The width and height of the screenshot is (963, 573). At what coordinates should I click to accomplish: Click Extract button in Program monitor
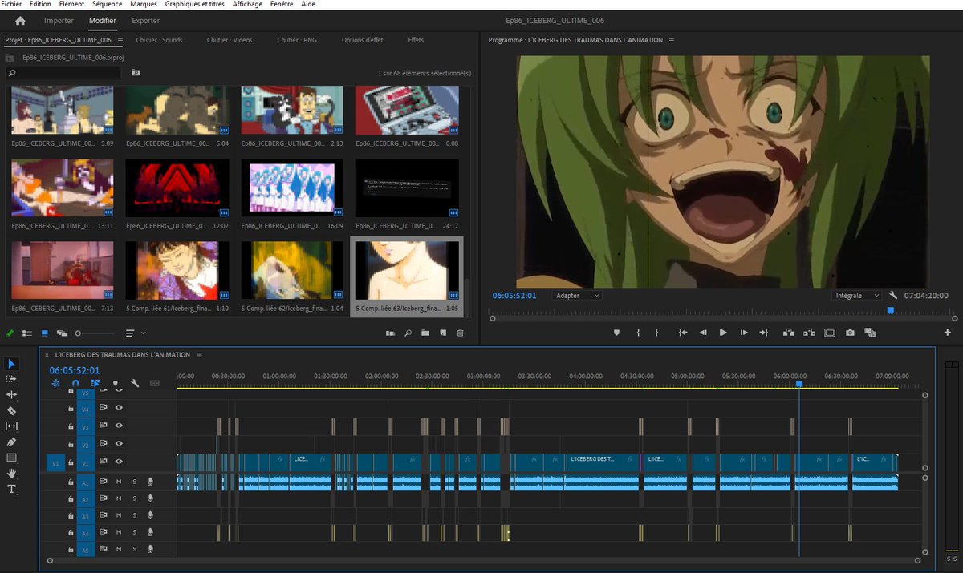pyautogui.click(x=809, y=332)
